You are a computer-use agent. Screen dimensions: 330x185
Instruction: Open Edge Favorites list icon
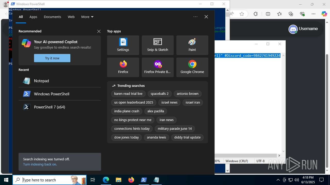[279, 14]
